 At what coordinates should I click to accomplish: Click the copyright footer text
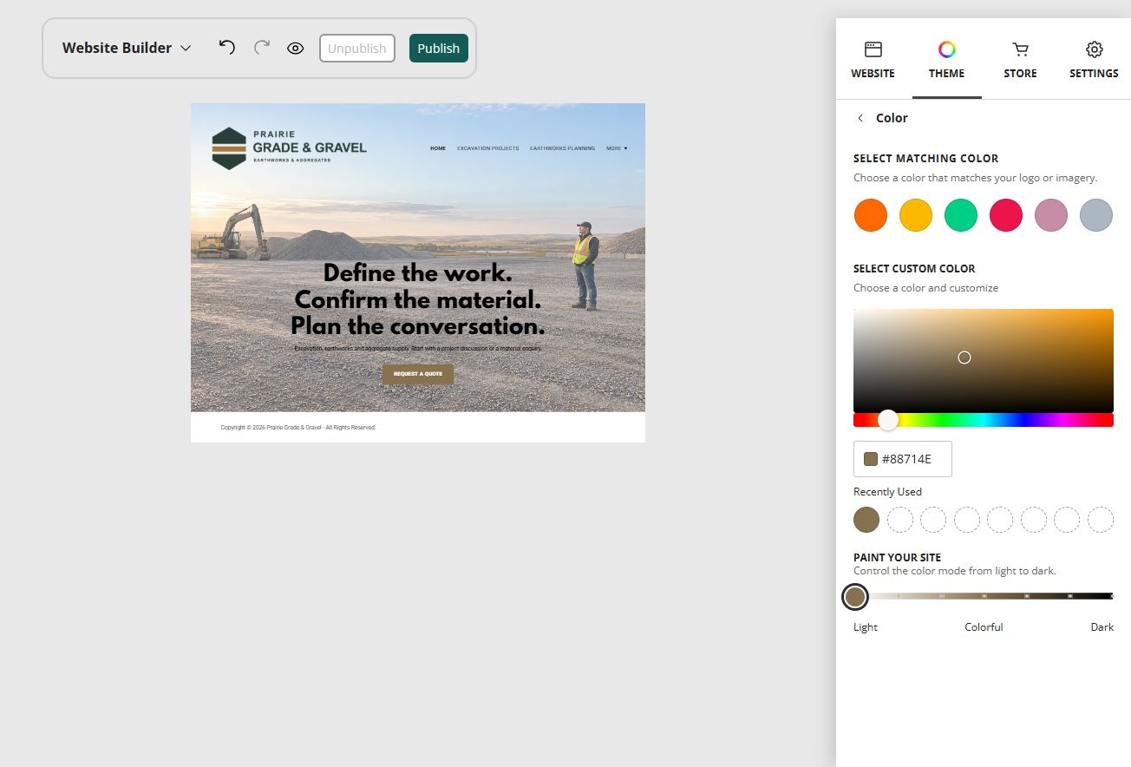point(298,428)
